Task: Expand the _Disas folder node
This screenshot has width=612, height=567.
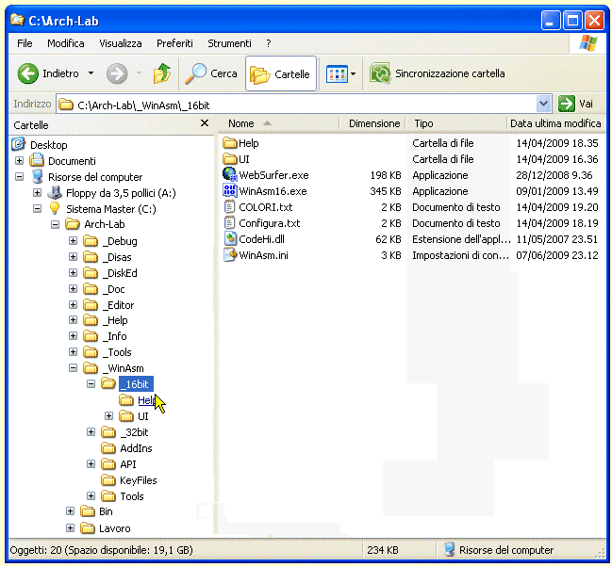Action: point(73,256)
